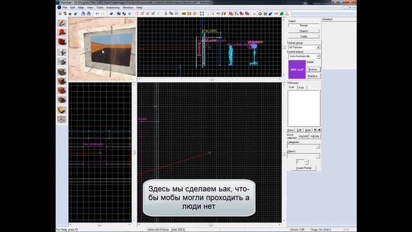Click the Carve toolbar icon
Screen dimensions: 412x232
111,14
